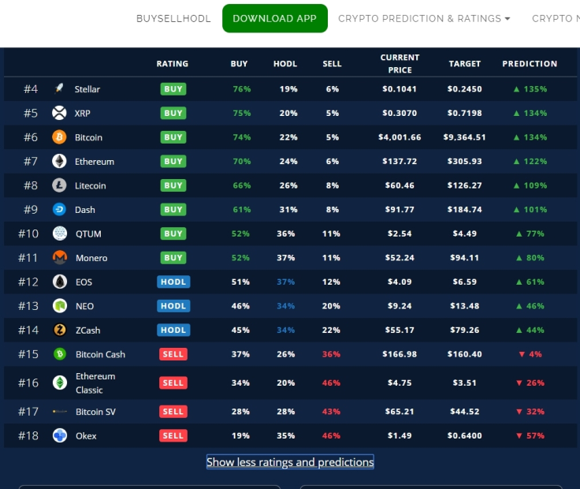The width and height of the screenshot is (580, 489).
Task: Open the Bitcoin SV name link
Action: pos(95,412)
